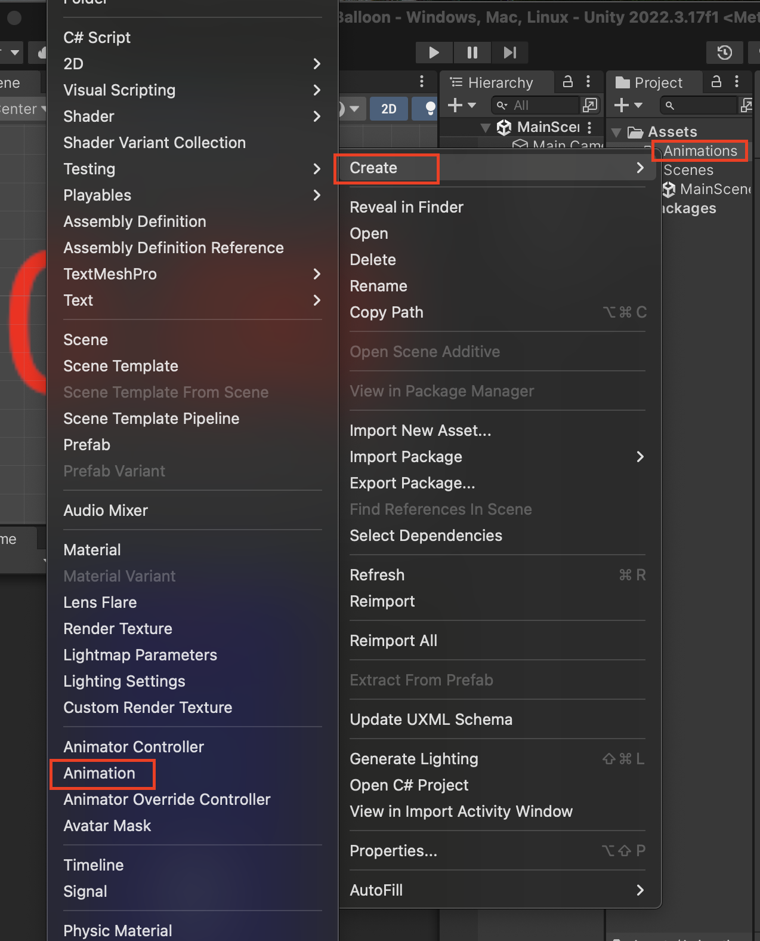Click the Hierarchy search field
760x941 pixels.
(535, 106)
